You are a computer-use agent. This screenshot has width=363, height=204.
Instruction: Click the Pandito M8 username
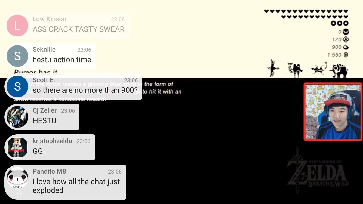pyautogui.click(x=49, y=171)
